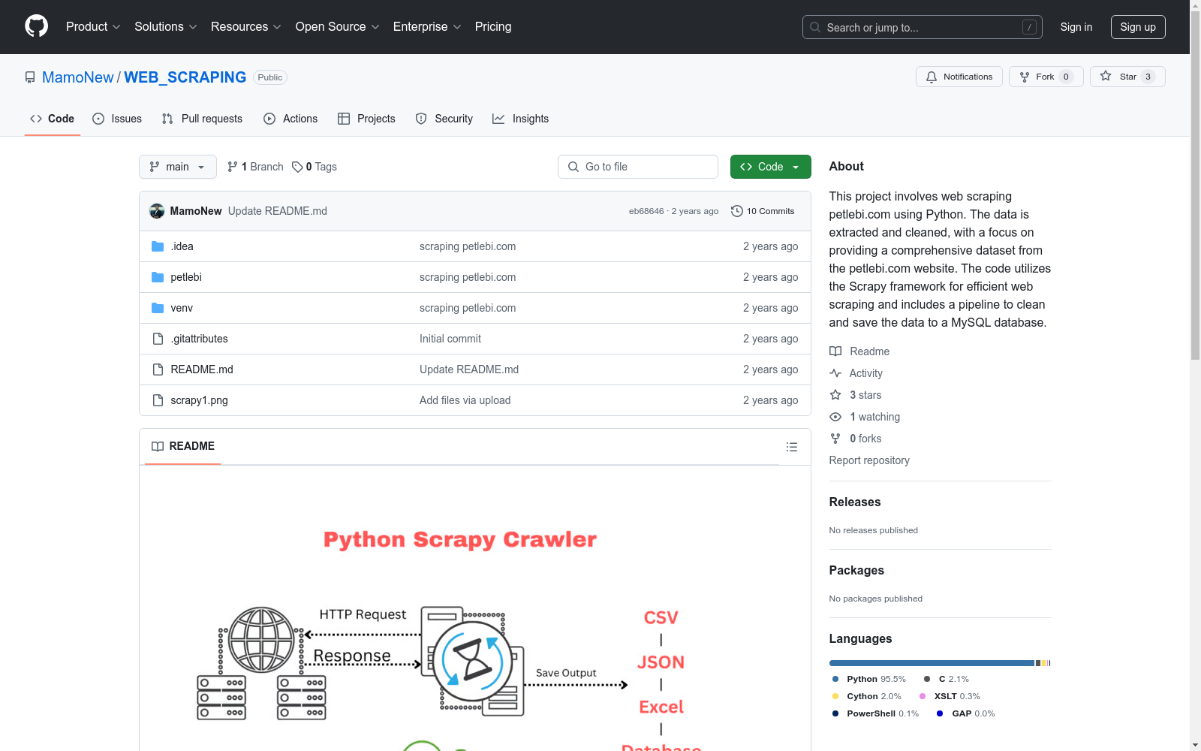Click the .gitattributes file icon

[x=158, y=339]
